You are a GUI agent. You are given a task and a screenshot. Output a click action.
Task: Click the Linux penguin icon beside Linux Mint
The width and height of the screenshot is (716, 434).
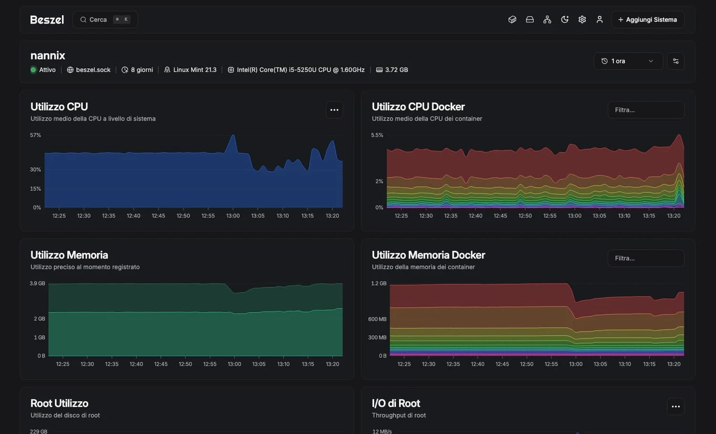click(x=167, y=70)
